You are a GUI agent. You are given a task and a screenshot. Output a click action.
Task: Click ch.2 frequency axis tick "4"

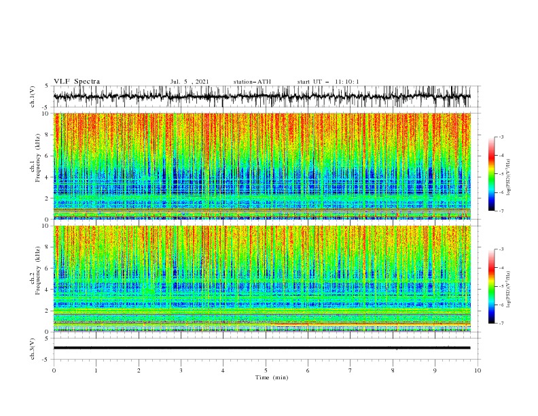click(47, 290)
